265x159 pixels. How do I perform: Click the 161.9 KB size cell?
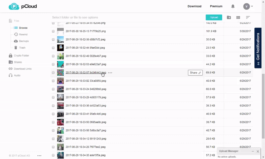click(x=211, y=31)
